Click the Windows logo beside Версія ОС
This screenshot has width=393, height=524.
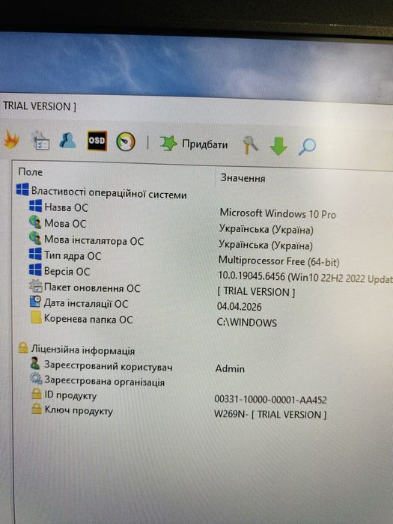tap(35, 269)
